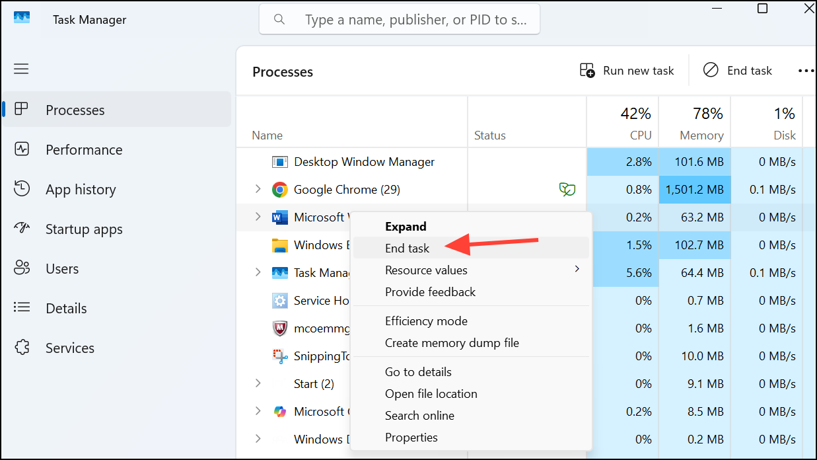Click the search magnifier icon
The image size is (817, 460).
pos(279,20)
